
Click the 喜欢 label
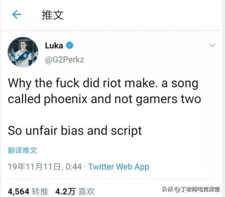(x=86, y=191)
